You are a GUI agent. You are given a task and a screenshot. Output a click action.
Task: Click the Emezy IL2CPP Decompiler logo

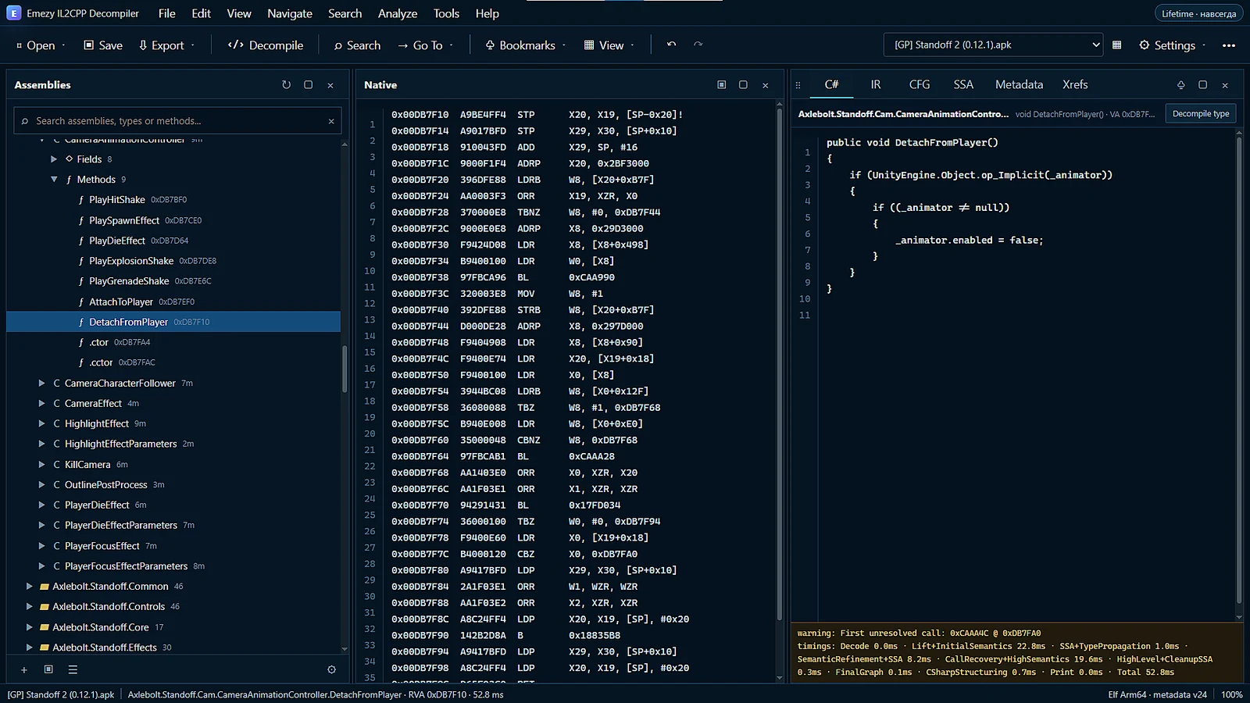(x=13, y=13)
